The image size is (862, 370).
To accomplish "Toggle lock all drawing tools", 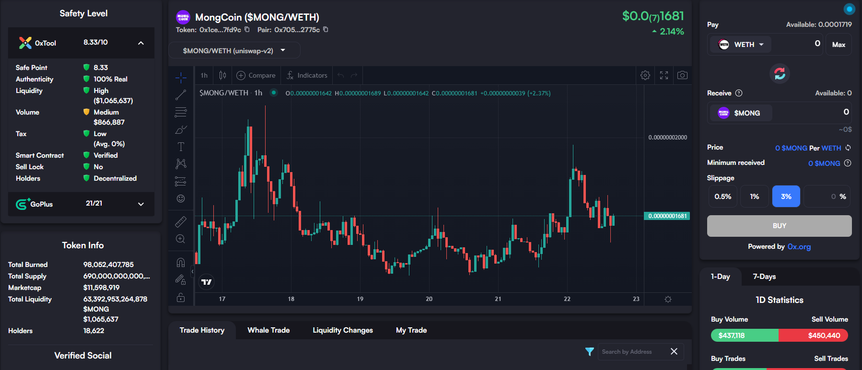I will pos(181,298).
